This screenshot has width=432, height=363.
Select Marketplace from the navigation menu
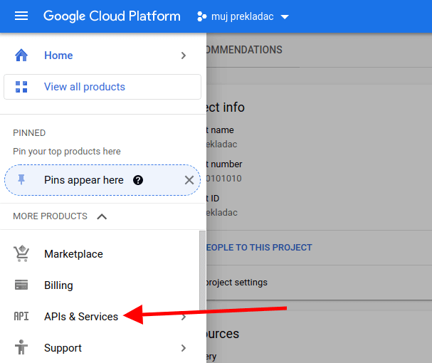pos(73,254)
